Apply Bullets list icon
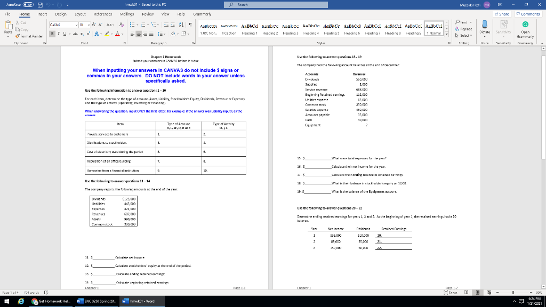The width and height of the screenshot is (546, 307). [x=132, y=25]
